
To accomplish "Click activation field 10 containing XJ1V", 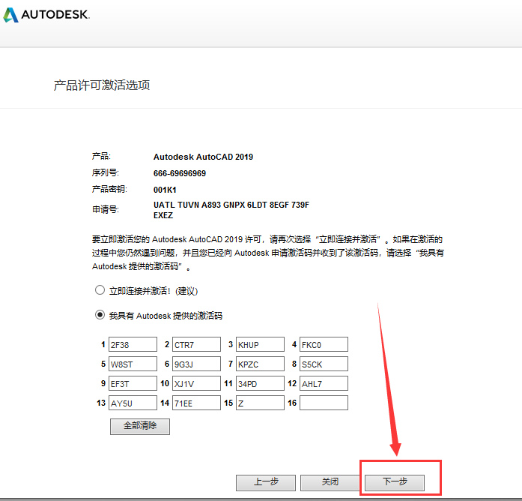I will coord(195,383).
